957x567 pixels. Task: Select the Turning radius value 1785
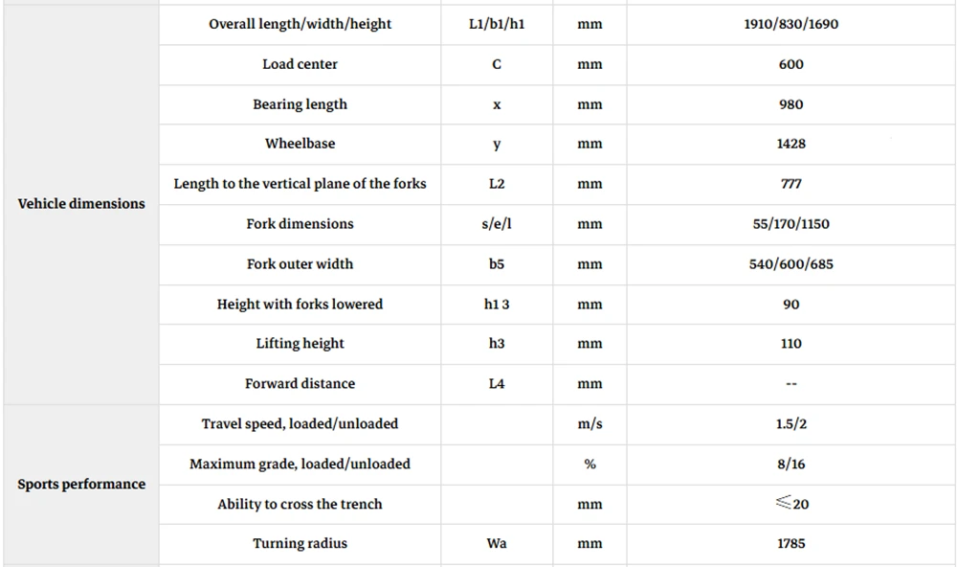tap(791, 544)
